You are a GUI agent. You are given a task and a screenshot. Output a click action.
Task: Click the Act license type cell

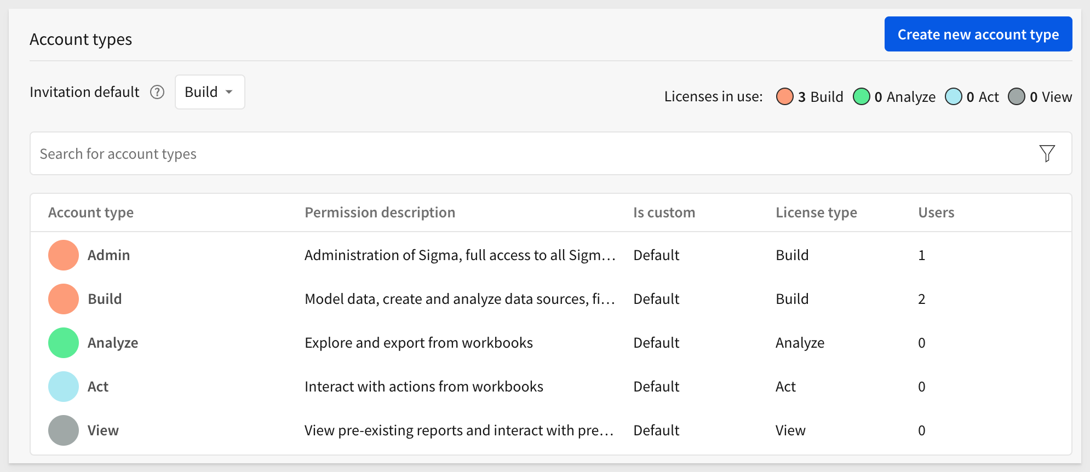(785, 387)
